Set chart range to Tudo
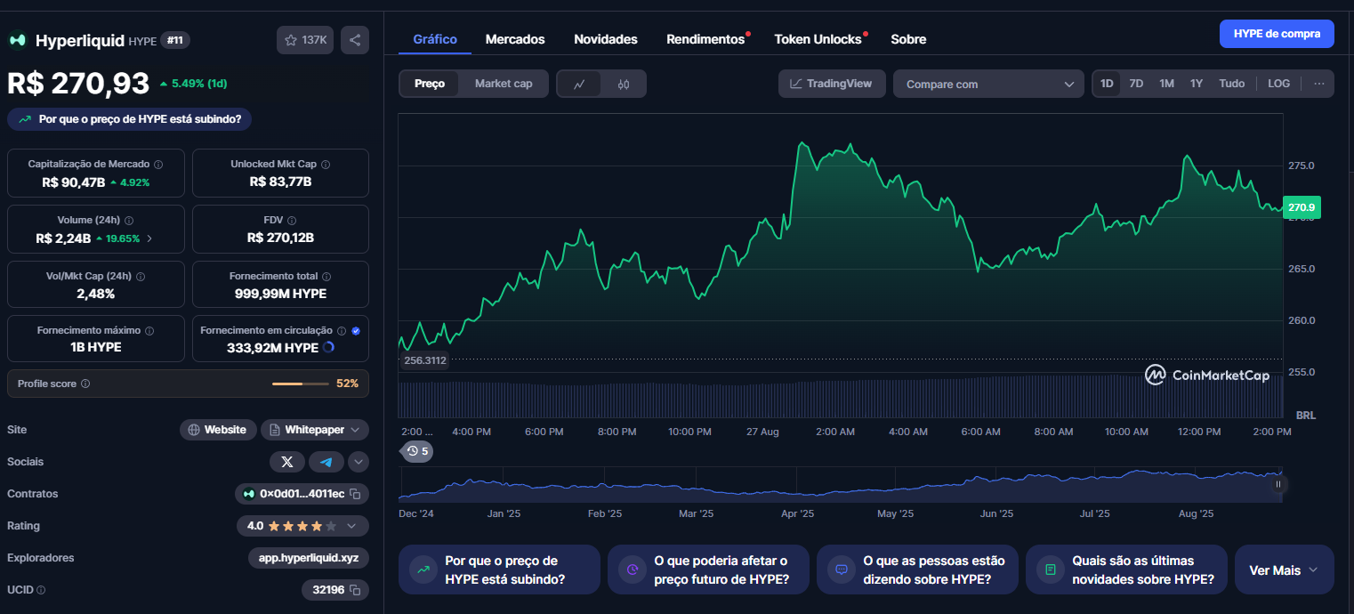1354x614 pixels. [1232, 84]
